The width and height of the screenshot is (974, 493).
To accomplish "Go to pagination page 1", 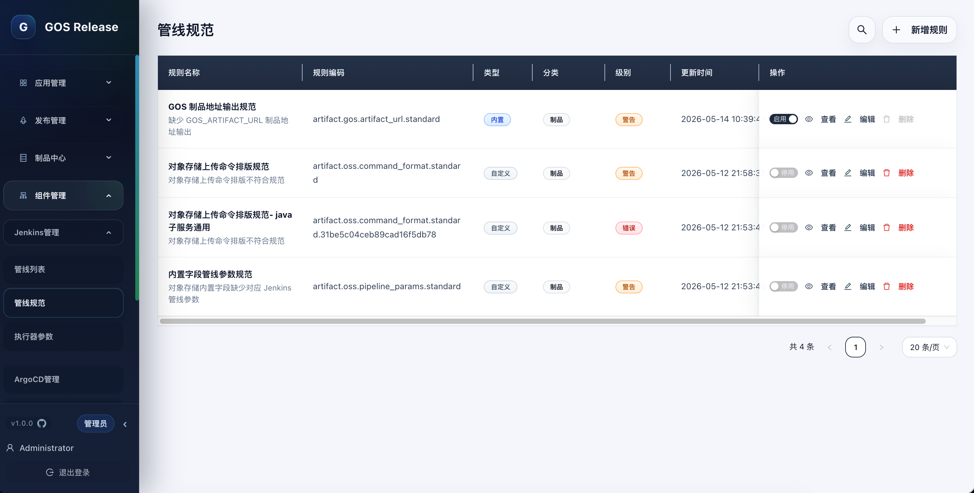I will click(855, 347).
